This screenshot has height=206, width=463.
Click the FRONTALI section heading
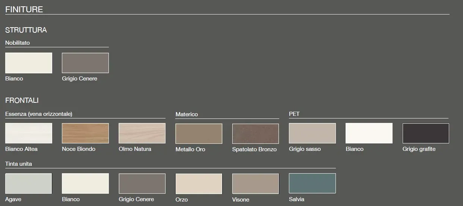[22, 101]
